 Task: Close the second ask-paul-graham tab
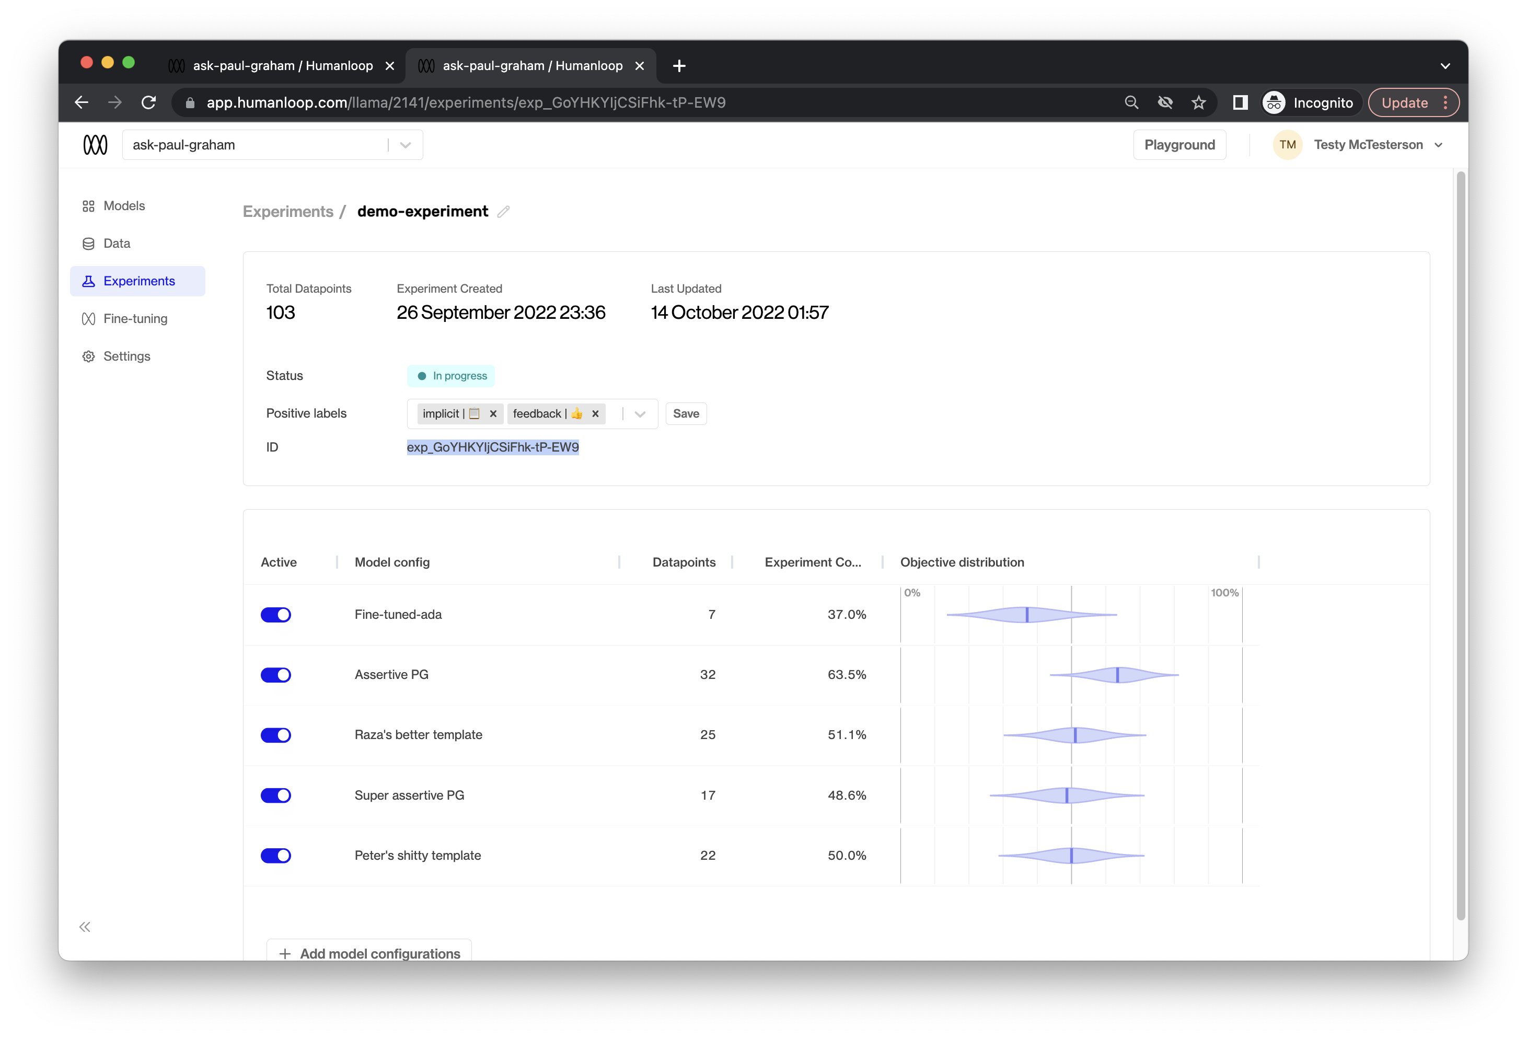tap(639, 66)
